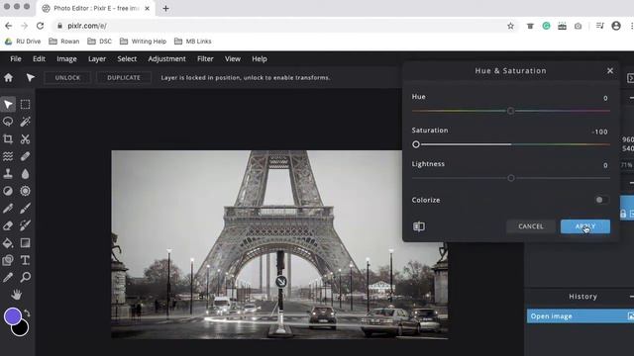This screenshot has width=634, height=356.
Task: Click the DUPLICATE layer button
Action: 124,77
